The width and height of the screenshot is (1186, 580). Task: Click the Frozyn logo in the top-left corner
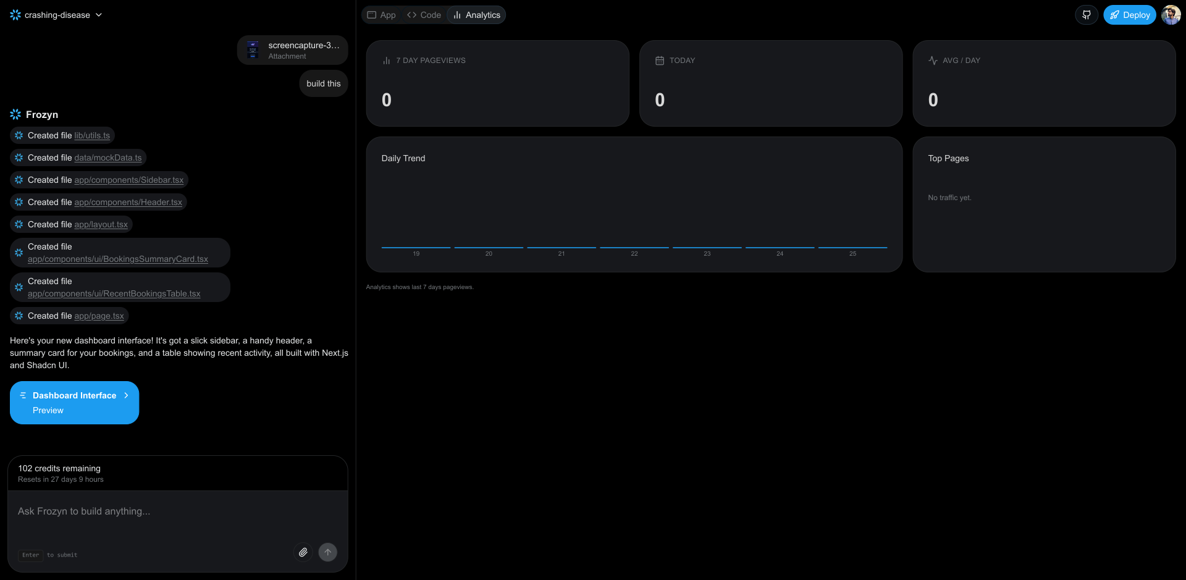(15, 14)
